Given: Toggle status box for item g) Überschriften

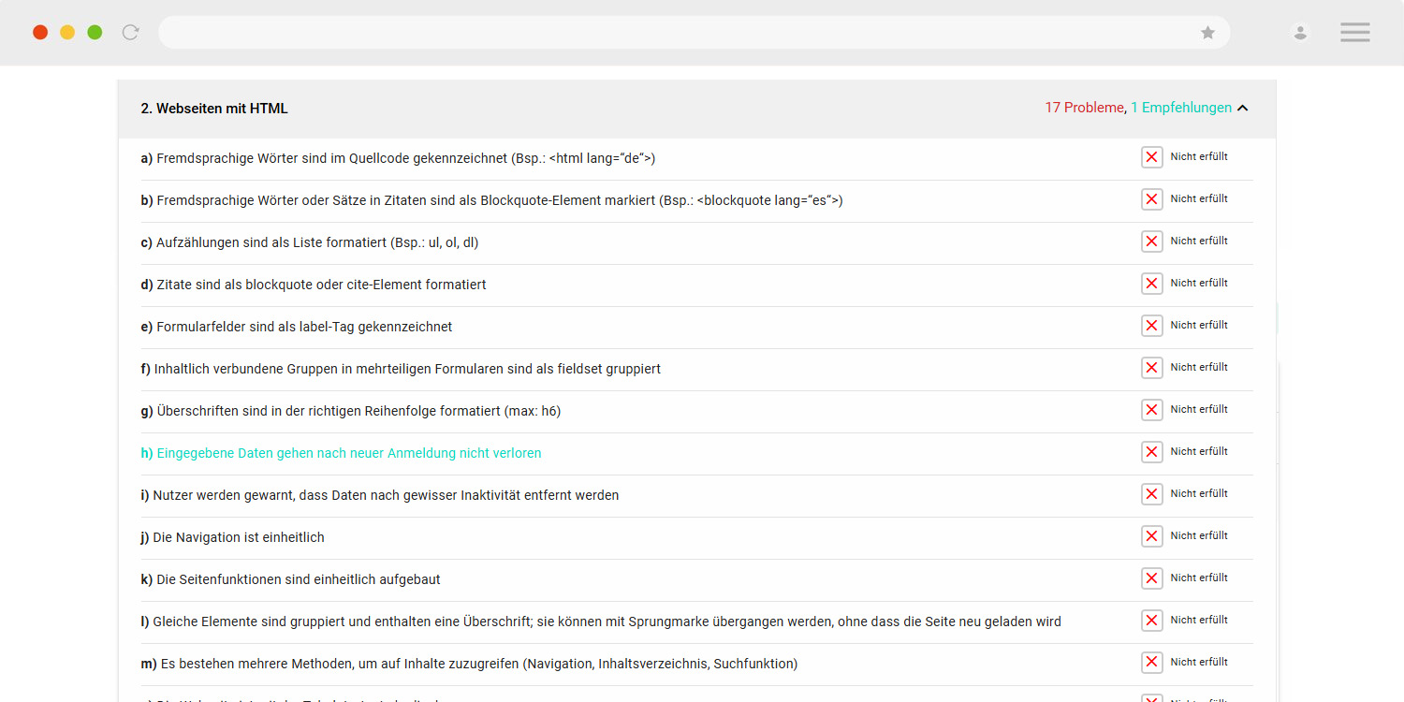Looking at the screenshot, I should (1152, 410).
